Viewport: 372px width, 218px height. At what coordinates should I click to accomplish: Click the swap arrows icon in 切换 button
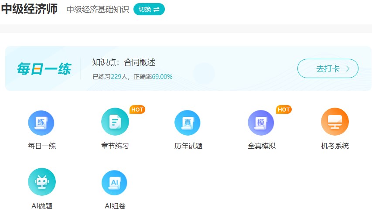click(157, 10)
